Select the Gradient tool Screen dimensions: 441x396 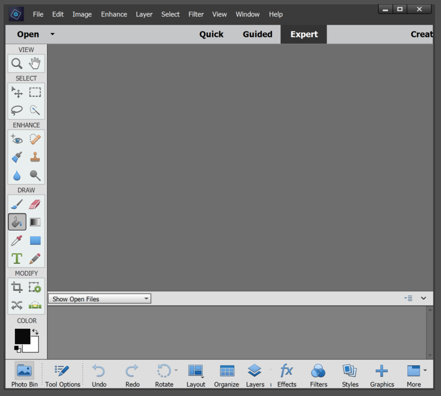point(35,222)
